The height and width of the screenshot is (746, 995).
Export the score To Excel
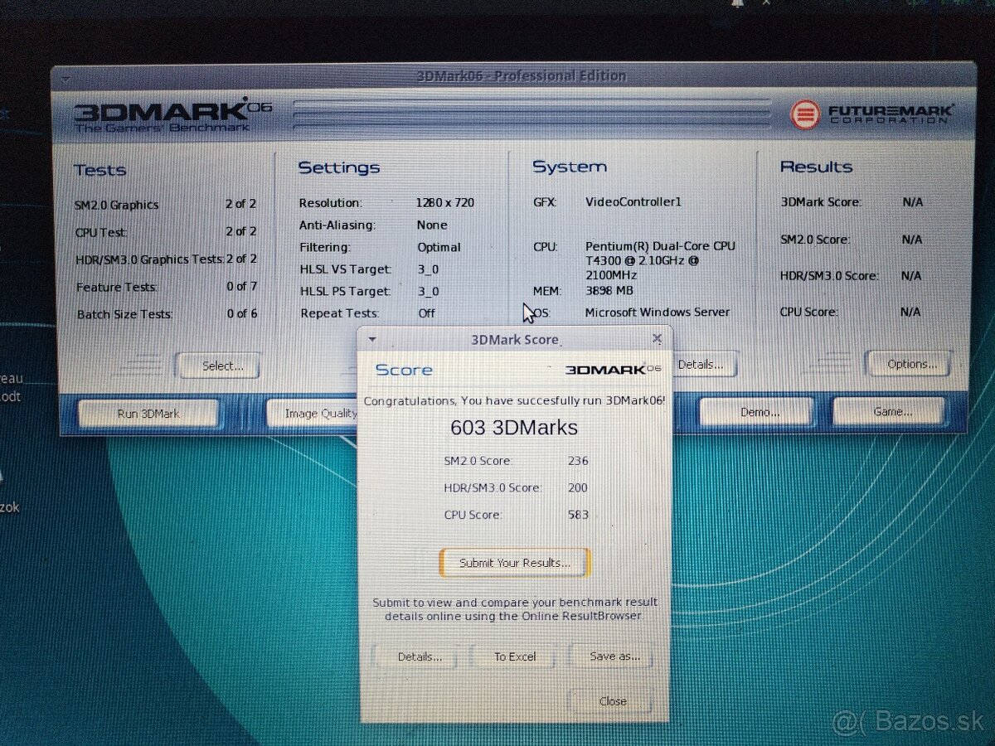(513, 656)
